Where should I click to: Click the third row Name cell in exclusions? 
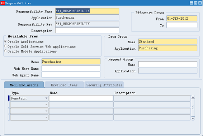[81, 111]
